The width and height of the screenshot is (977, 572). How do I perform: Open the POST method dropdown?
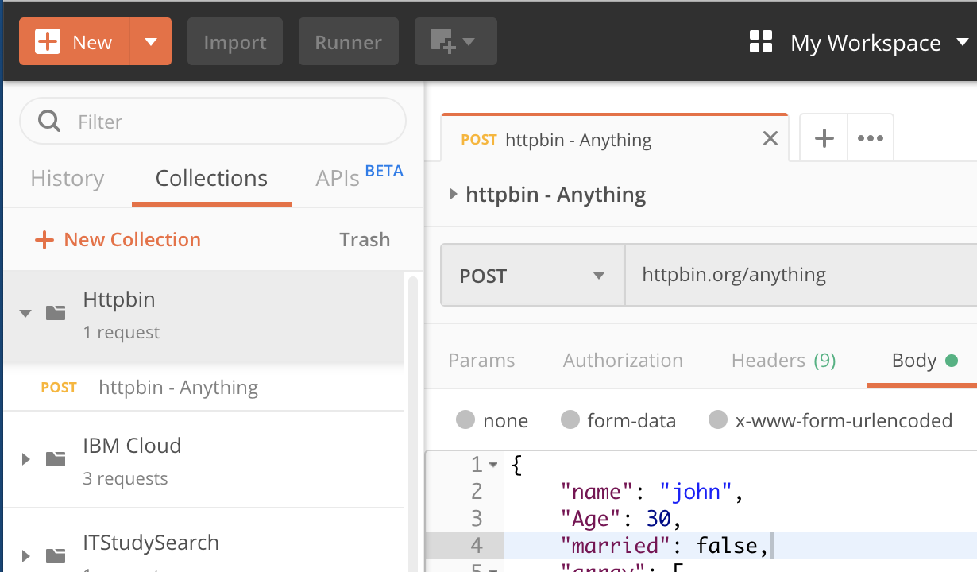pyautogui.click(x=533, y=276)
